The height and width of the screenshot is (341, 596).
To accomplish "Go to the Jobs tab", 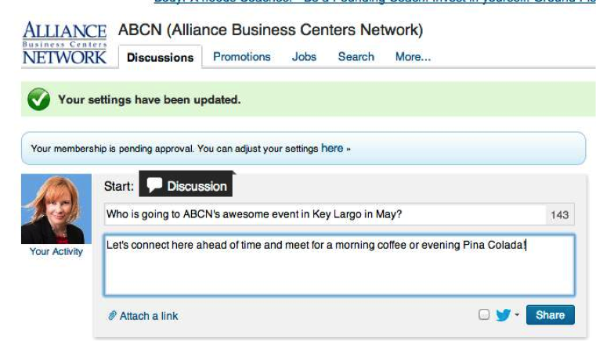I will click(x=304, y=57).
